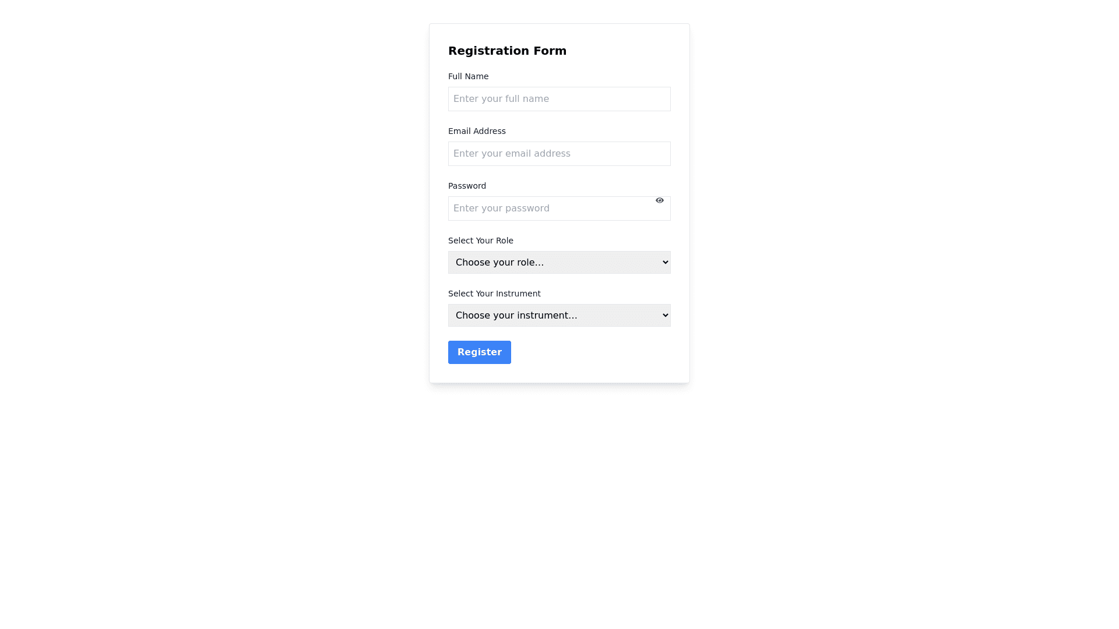Viewport: 1119px width, 629px height.
Task: Toggle password visibility with the eye icon
Action: [659, 200]
